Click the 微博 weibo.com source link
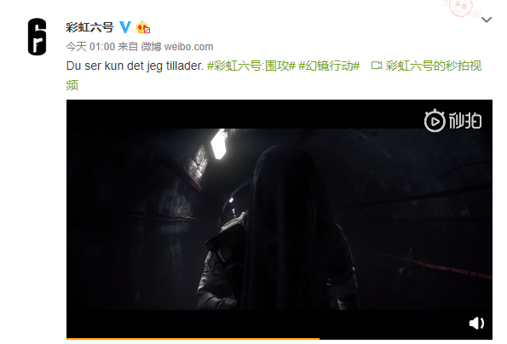 pos(177,47)
